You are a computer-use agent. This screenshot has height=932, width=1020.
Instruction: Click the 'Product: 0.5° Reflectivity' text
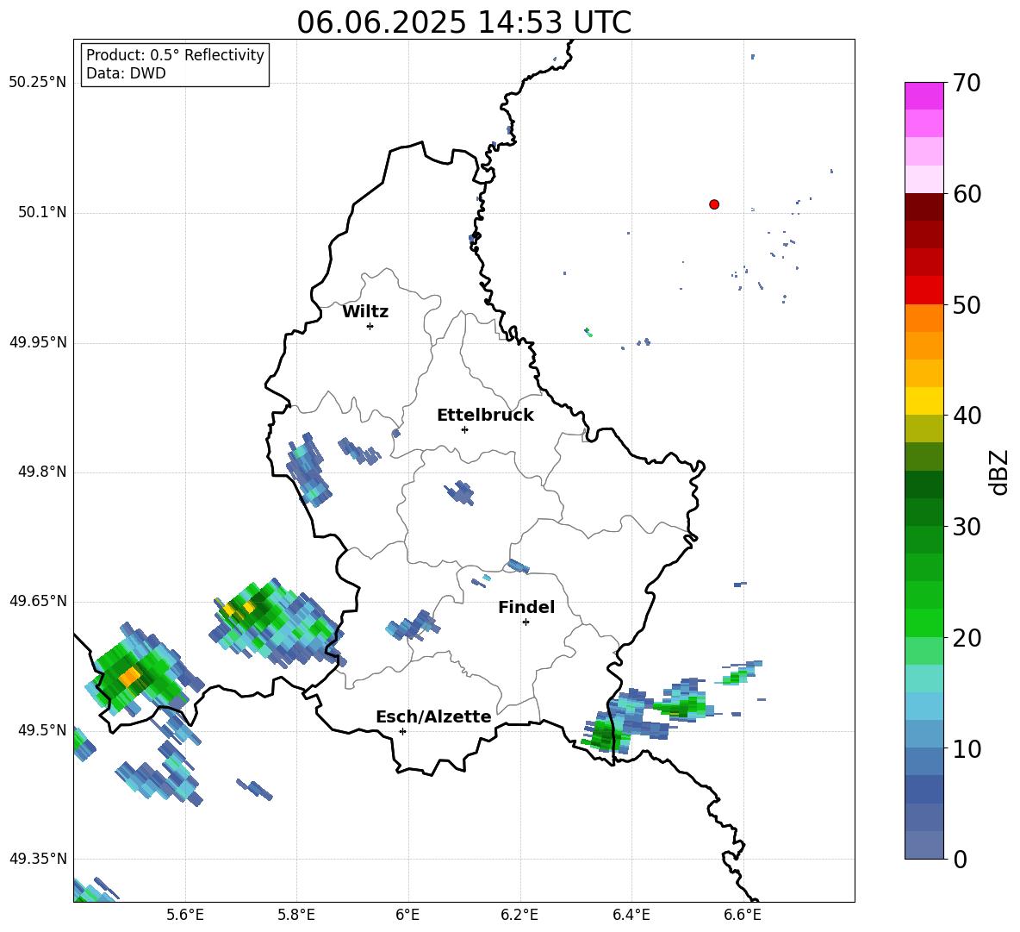(175, 54)
